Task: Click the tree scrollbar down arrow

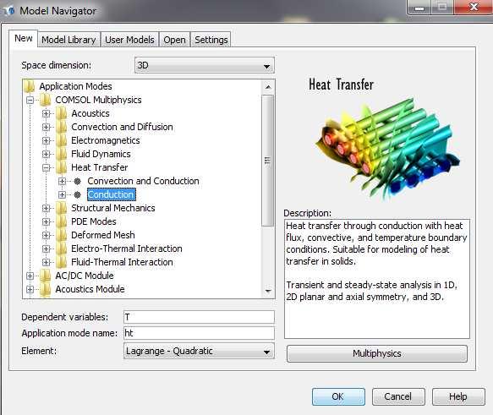Action: point(268,291)
